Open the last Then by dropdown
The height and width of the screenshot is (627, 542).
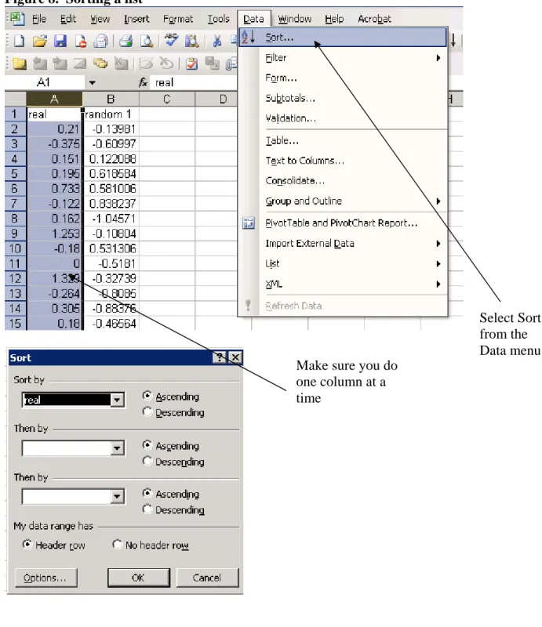point(117,497)
